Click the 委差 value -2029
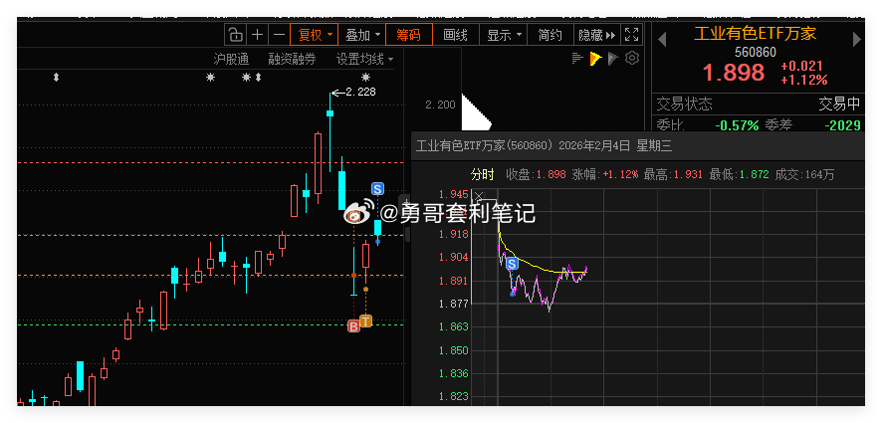The width and height of the screenshot is (882, 423). (x=842, y=125)
